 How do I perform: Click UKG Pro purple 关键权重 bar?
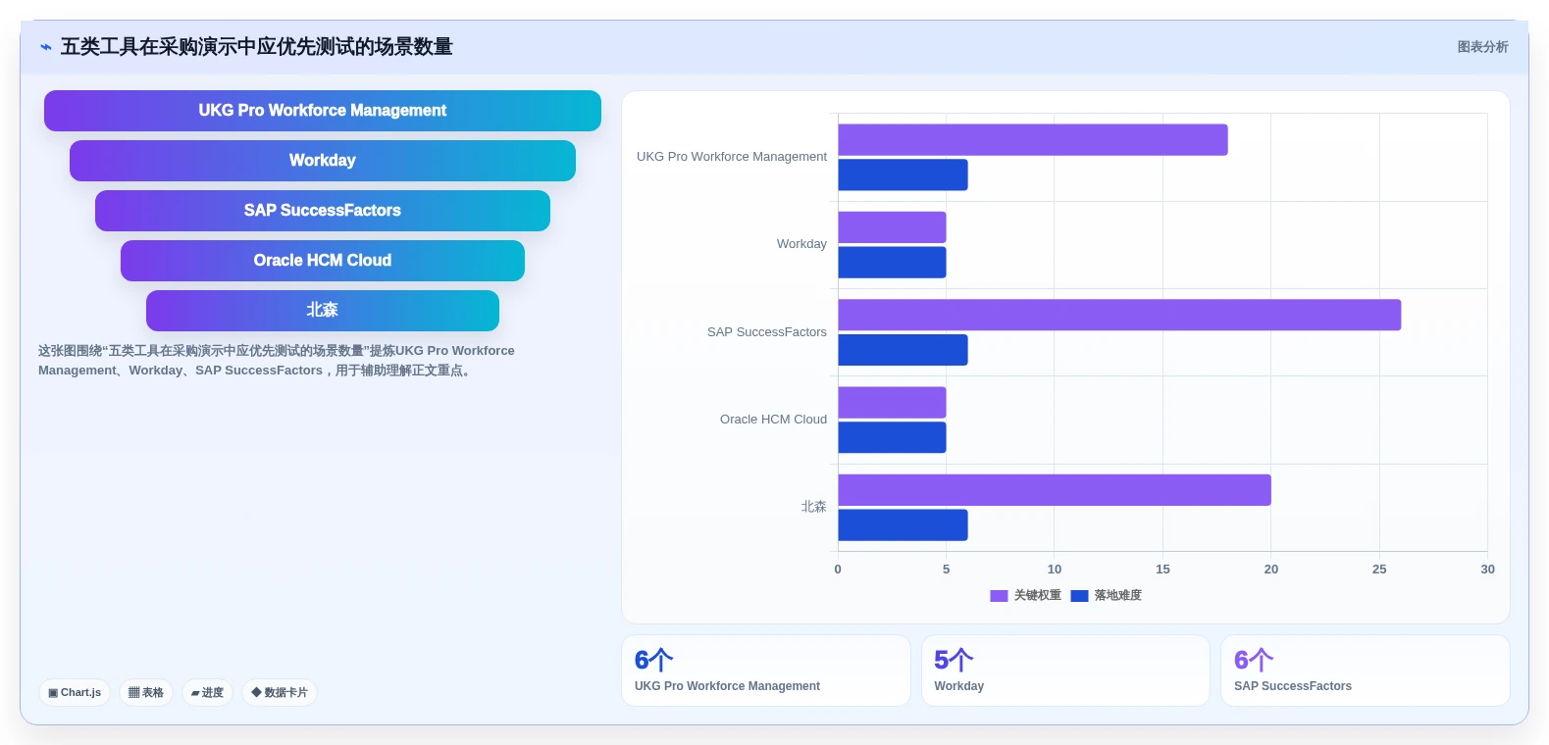[x=1033, y=139]
